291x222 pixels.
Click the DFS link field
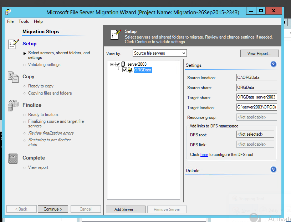point(255,144)
